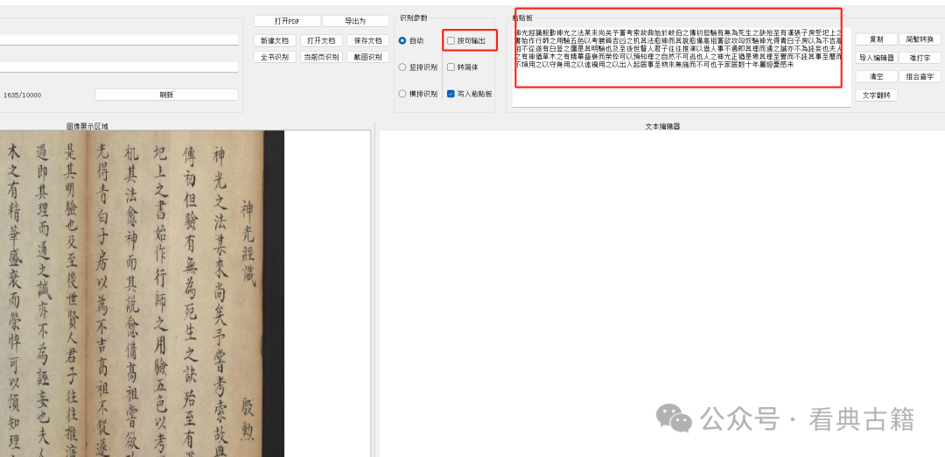Click the 图像展示区域 panel title

87,126
